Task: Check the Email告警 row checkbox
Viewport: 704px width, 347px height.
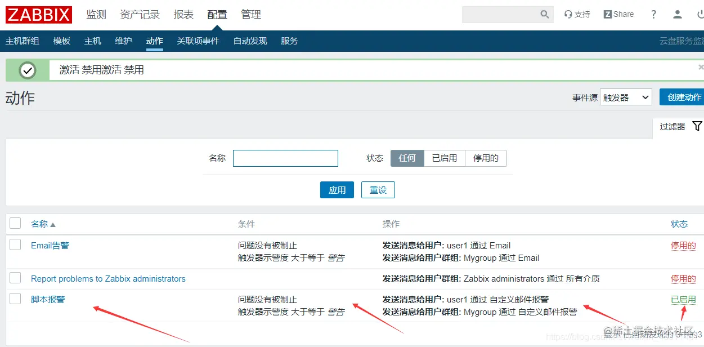Action: click(x=15, y=244)
